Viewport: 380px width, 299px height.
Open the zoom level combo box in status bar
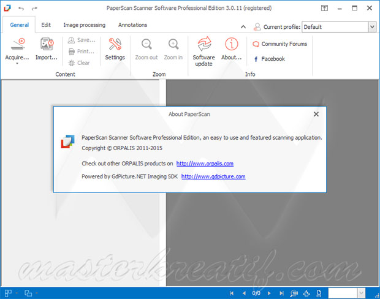click(362, 293)
